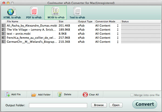
Task: Close the window with the red button
Action: (4, 3)
